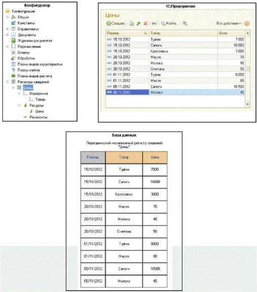The width and height of the screenshot is (257, 292).
Task: Click the Измерения icon under Цены
Action: [25, 94]
